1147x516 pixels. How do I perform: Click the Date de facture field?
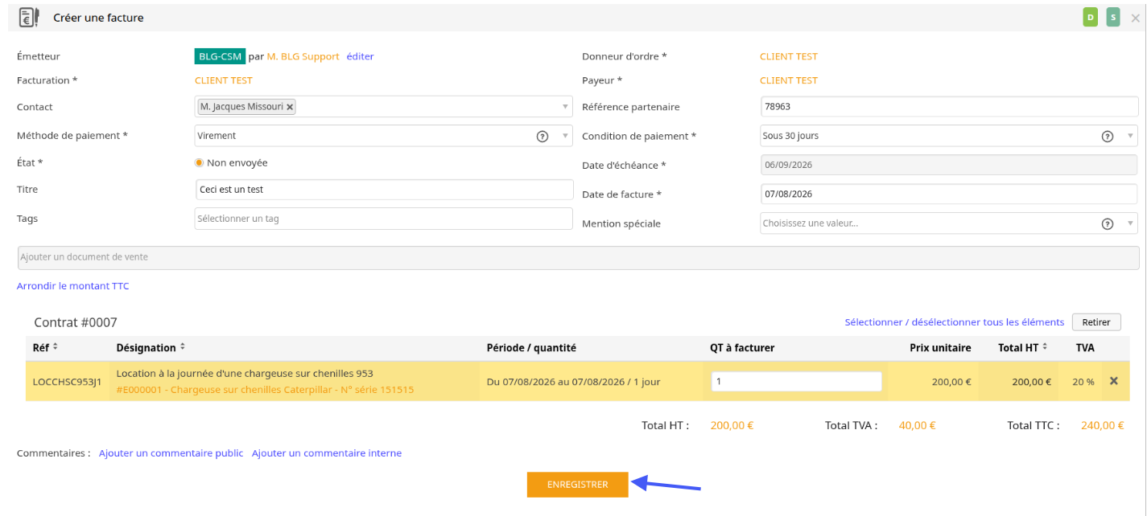click(950, 194)
